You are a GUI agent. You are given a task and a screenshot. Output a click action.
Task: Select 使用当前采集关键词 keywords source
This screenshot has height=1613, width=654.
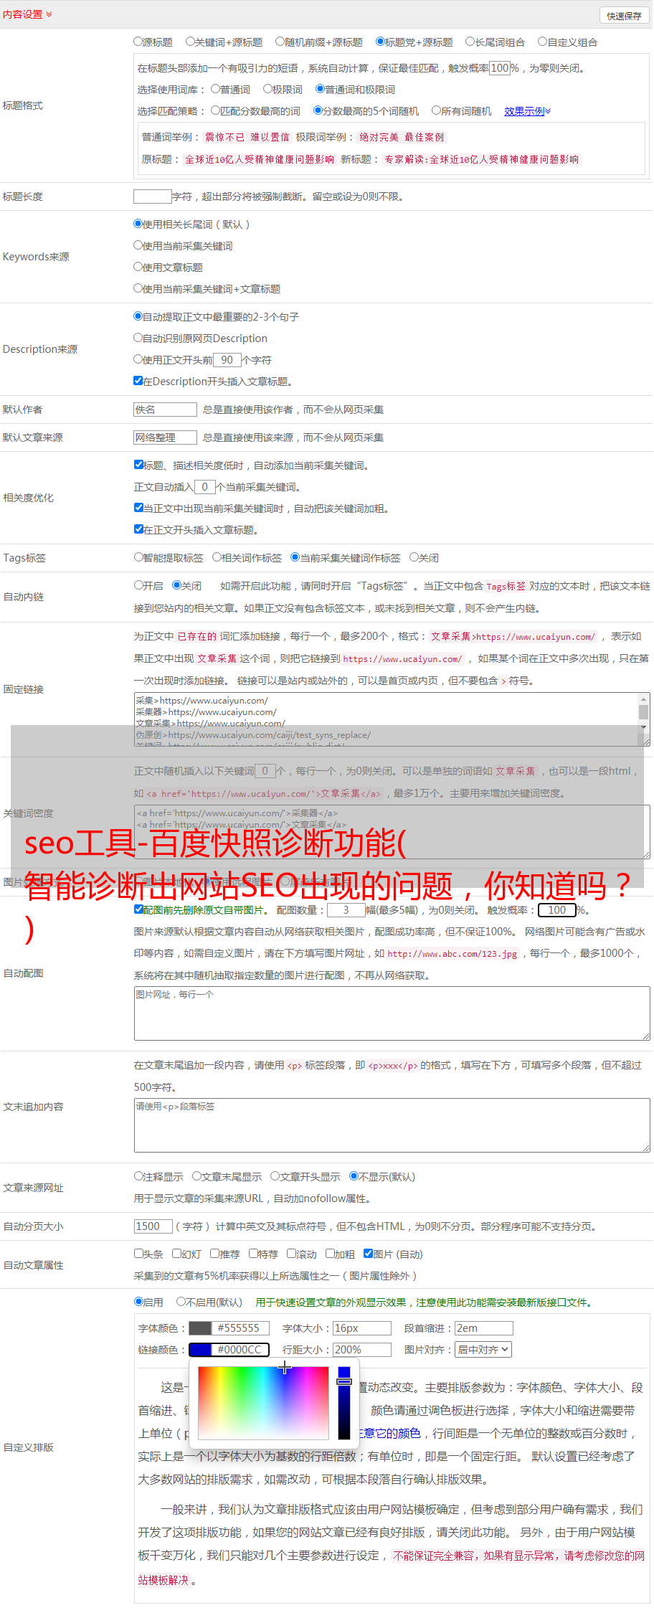138,245
